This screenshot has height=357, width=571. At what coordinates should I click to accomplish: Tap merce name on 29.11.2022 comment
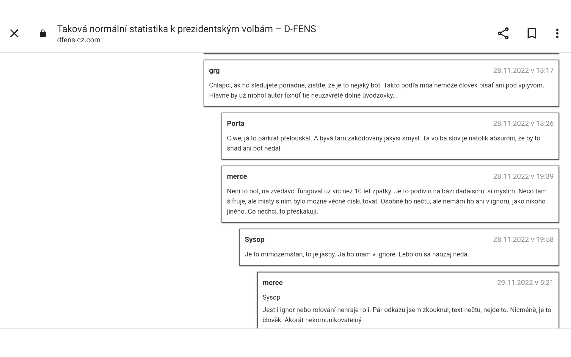(x=273, y=283)
